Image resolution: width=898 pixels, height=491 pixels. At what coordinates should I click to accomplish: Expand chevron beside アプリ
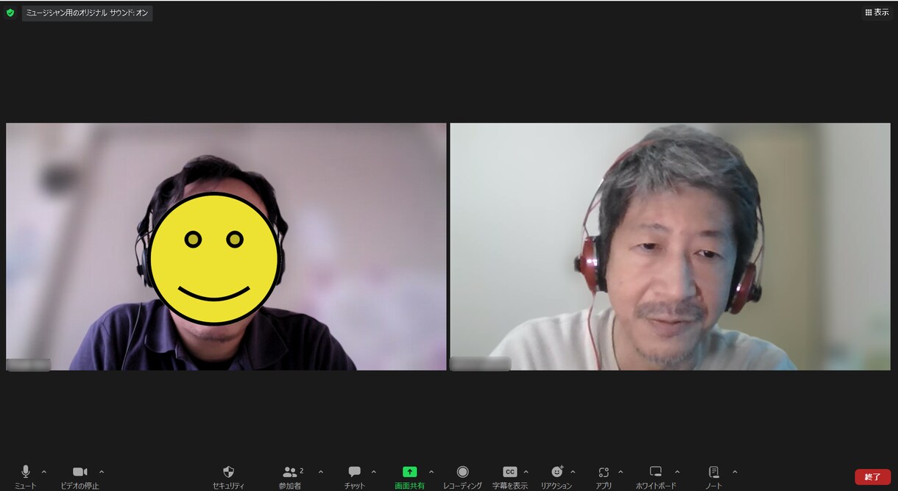pos(621,472)
